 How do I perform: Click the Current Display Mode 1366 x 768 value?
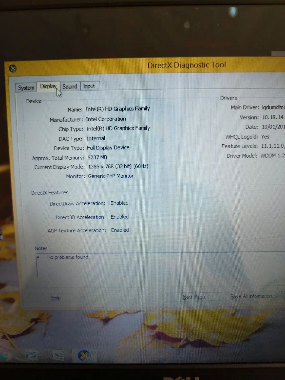118,166
